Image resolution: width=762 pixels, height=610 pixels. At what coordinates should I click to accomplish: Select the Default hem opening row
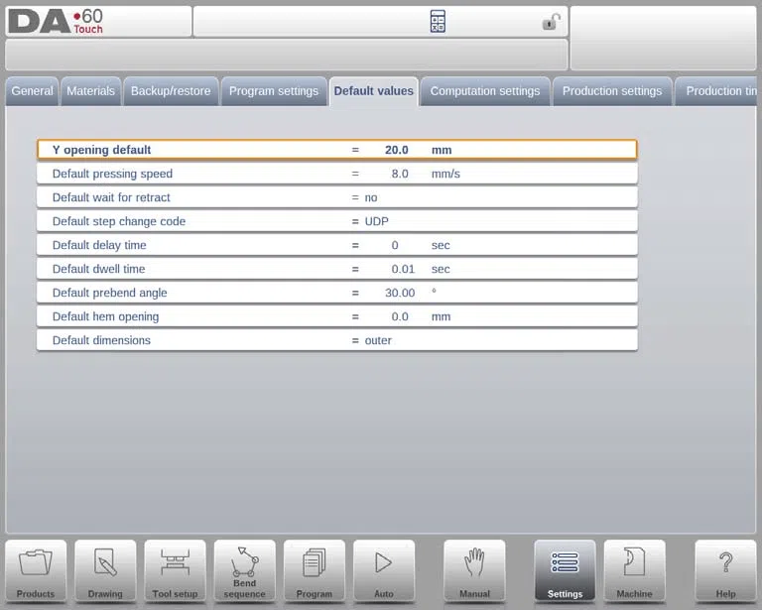click(x=336, y=316)
